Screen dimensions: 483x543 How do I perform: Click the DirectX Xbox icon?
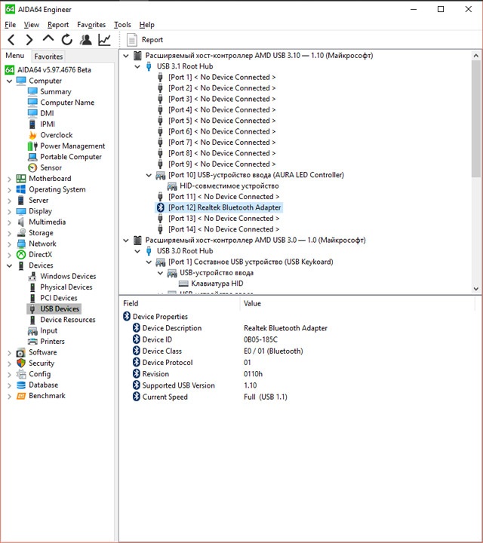click(x=21, y=255)
